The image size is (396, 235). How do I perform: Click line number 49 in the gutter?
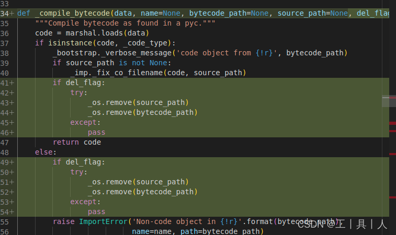pyautogui.click(x=6, y=162)
